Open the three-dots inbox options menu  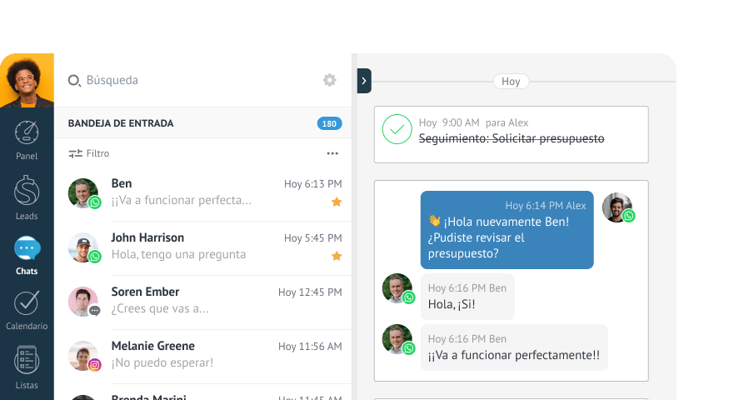[x=332, y=153]
